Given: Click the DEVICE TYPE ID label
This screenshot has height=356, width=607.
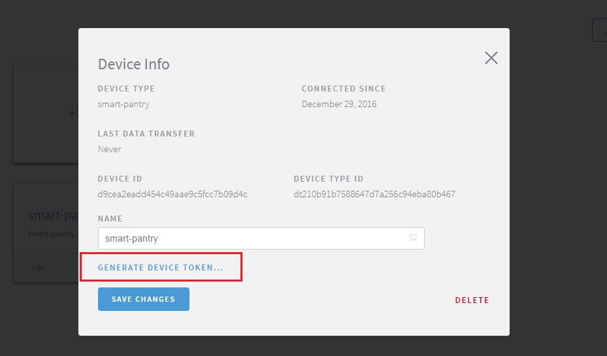Looking at the screenshot, I should pyautogui.click(x=328, y=179).
